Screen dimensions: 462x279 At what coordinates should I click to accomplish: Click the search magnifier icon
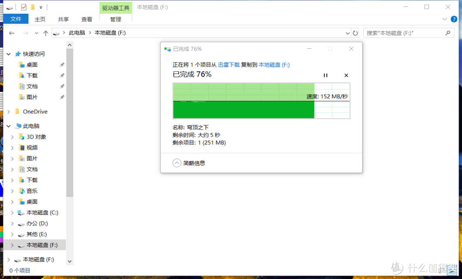tap(448, 33)
